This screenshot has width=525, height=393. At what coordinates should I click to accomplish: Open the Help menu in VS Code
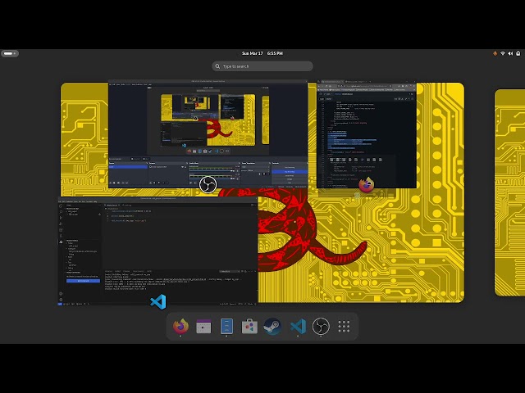pyautogui.click(x=95, y=201)
